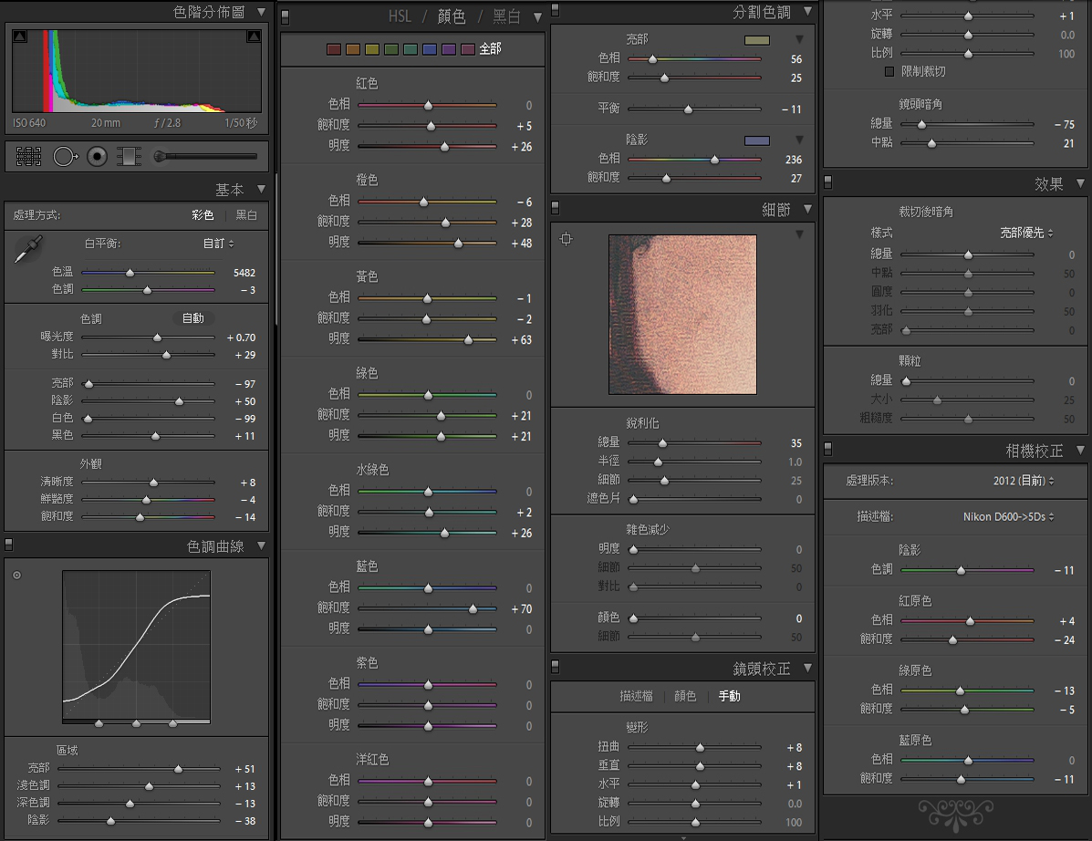Set 處理方式 to 彩色
The width and height of the screenshot is (1092, 841).
coord(203,215)
